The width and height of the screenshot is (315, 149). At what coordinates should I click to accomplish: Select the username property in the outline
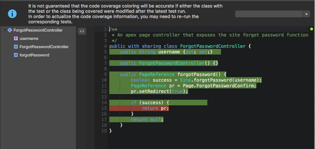coord(29,38)
